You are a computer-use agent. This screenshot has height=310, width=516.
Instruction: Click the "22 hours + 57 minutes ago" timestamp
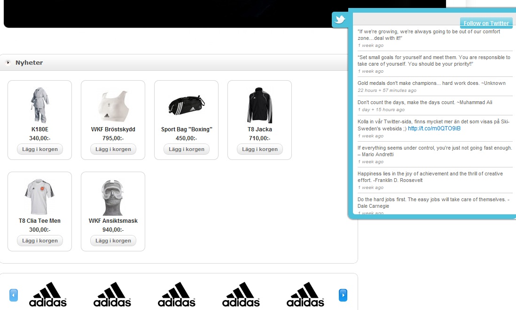coord(387,91)
